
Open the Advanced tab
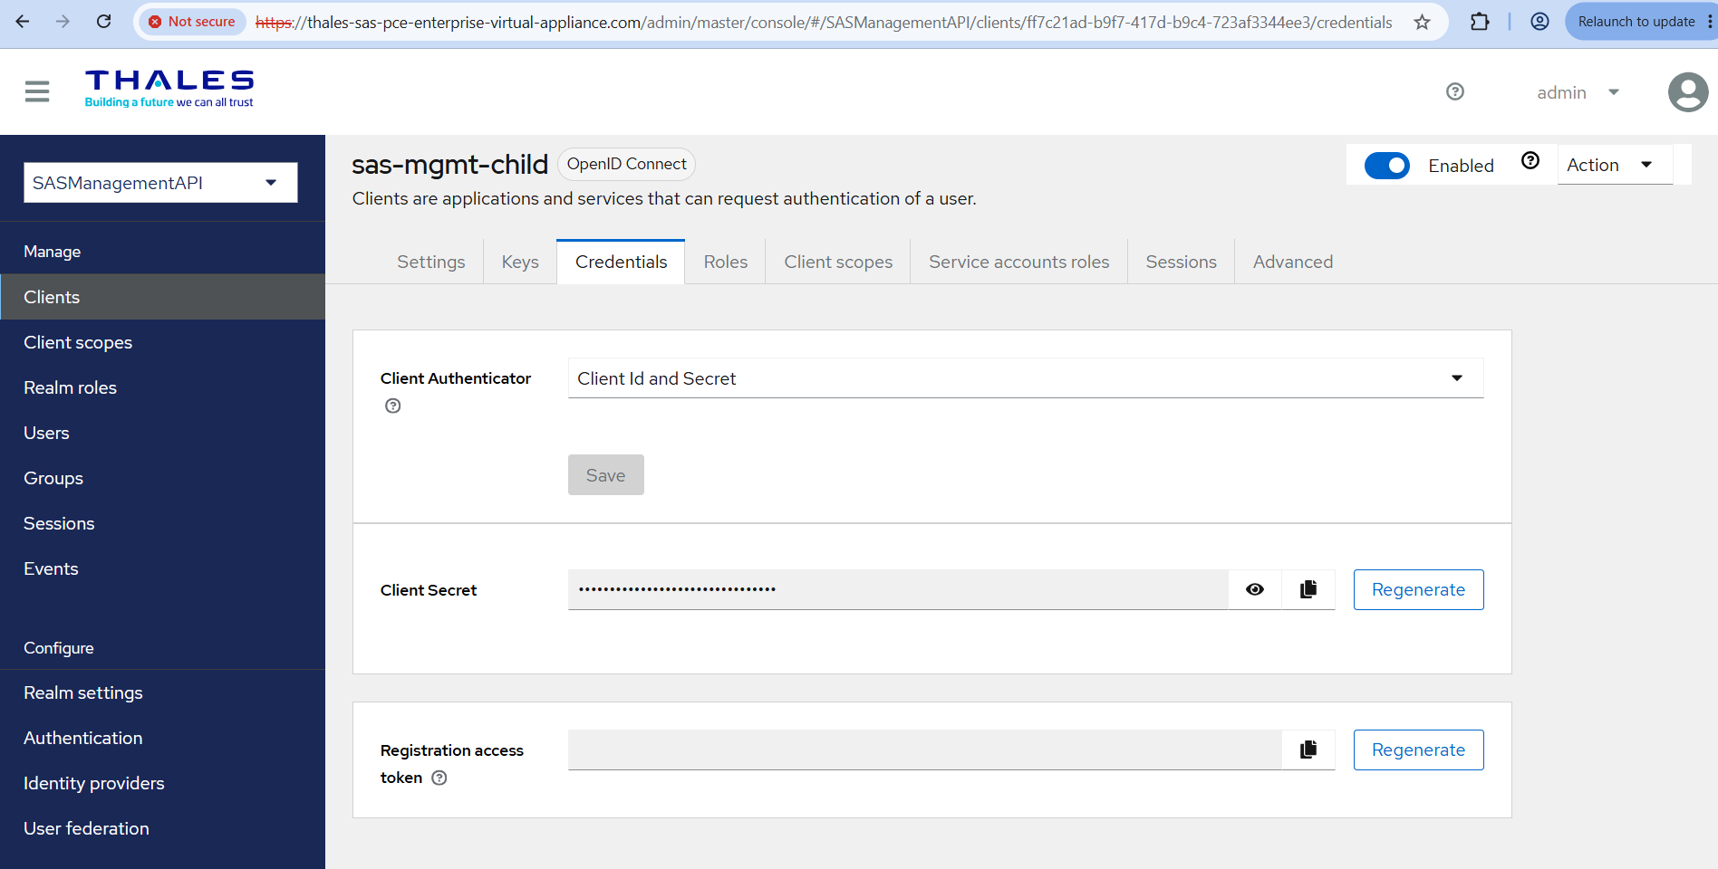[1293, 262]
